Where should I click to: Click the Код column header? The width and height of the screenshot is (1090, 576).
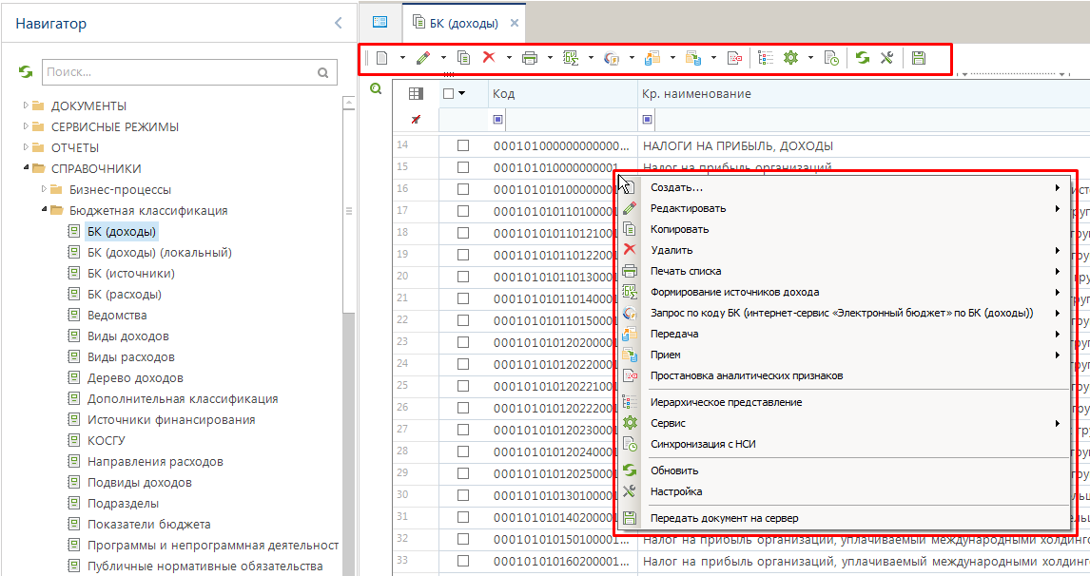tap(563, 94)
